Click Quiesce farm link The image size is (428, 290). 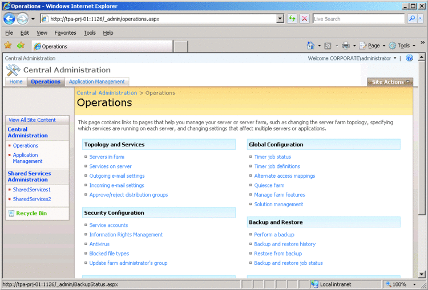pos(269,185)
